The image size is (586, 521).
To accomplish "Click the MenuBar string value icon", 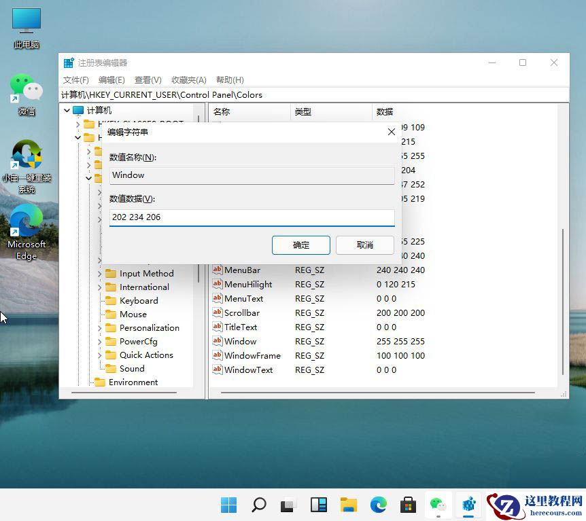I will point(217,270).
